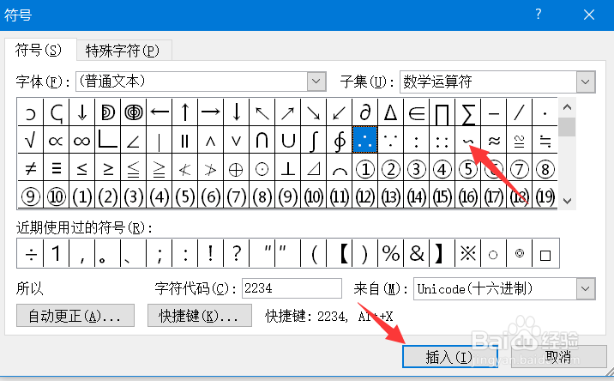Viewport: 614px width, 381px height.
Task: Click the symbol grid scroll-up arrow
Action: [x=567, y=106]
